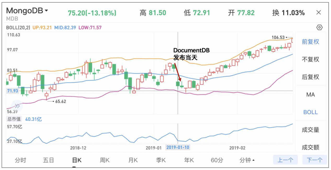Click the 65.62 low price annotation
The width and height of the screenshot is (331, 170).
(61, 101)
